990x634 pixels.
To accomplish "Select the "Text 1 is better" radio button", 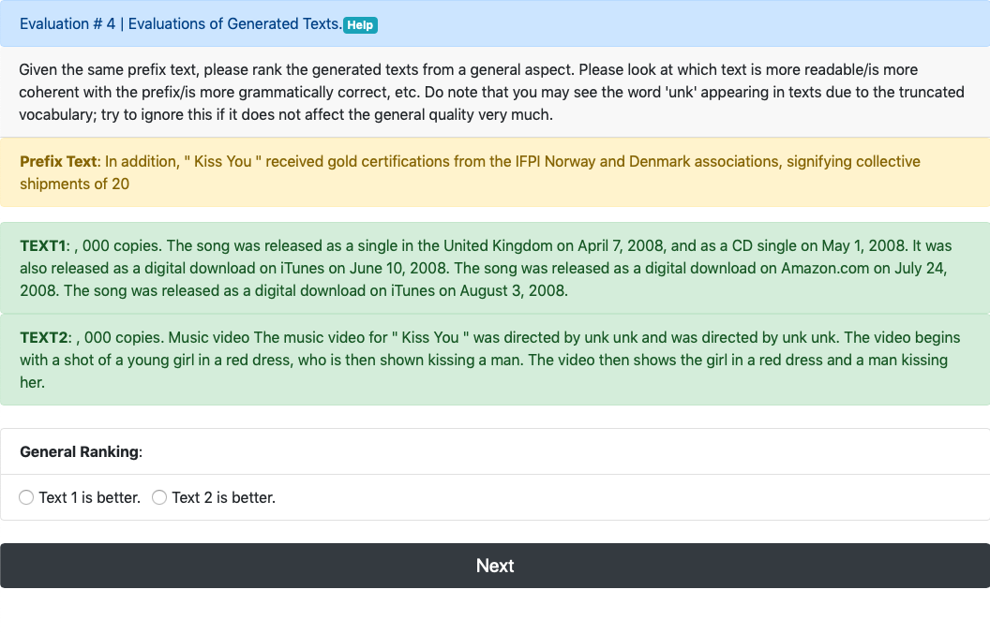I will tap(26, 497).
